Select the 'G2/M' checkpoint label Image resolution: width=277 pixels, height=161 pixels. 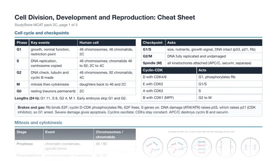click(x=147, y=56)
